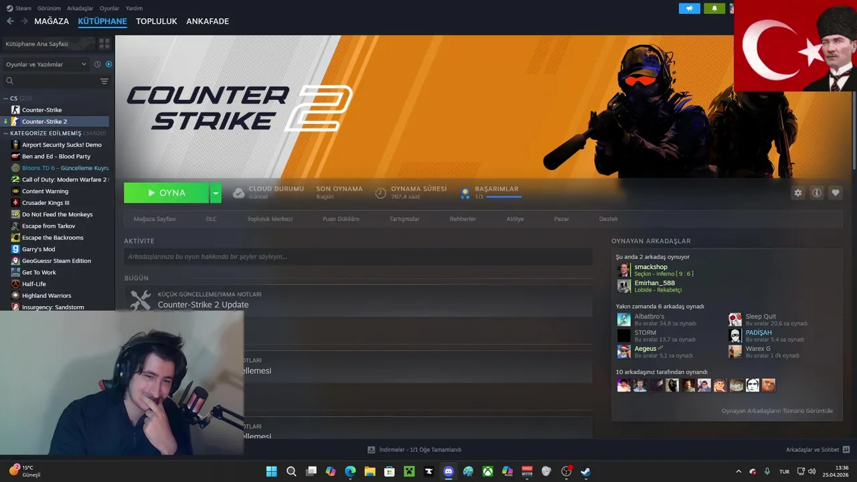Image resolution: width=857 pixels, height=482 pixels.
Task: Open the Topluluk Merkezi tab
Action: [x=270, y=219]
